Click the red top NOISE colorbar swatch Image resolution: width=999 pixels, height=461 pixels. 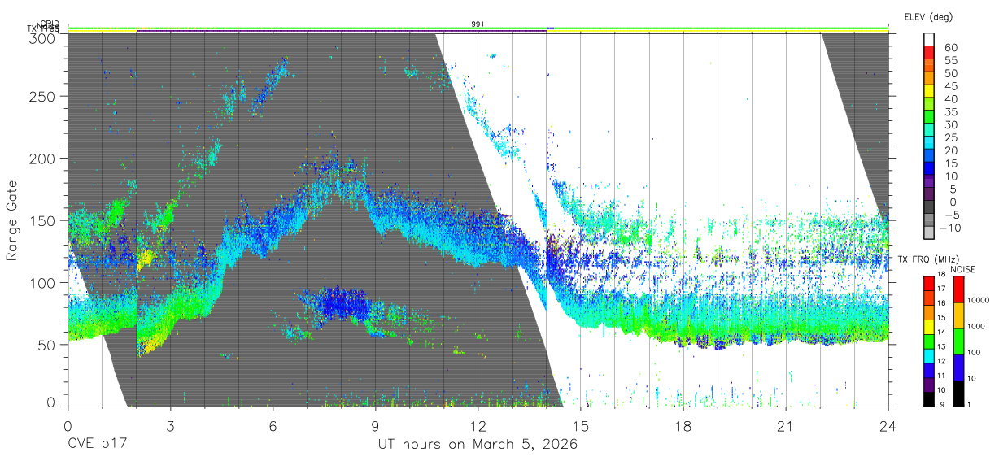(x=959, y=289)
